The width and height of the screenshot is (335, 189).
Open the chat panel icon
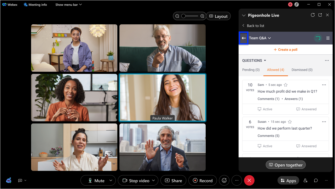(316, 180)
